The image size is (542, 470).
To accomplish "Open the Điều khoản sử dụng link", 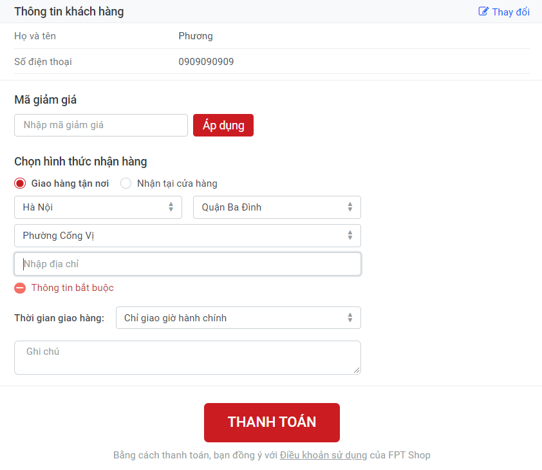I will (323, 455).
